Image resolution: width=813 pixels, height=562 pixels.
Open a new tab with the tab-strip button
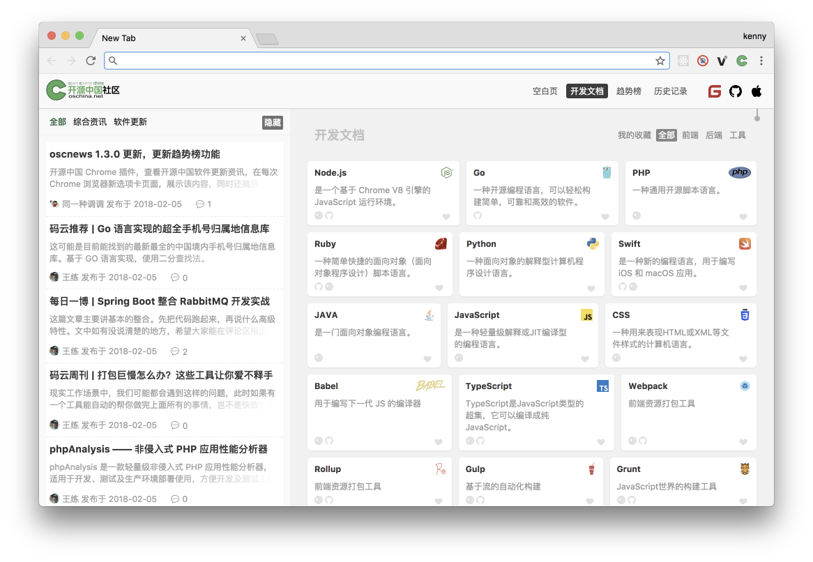click(x=268, y=39)
